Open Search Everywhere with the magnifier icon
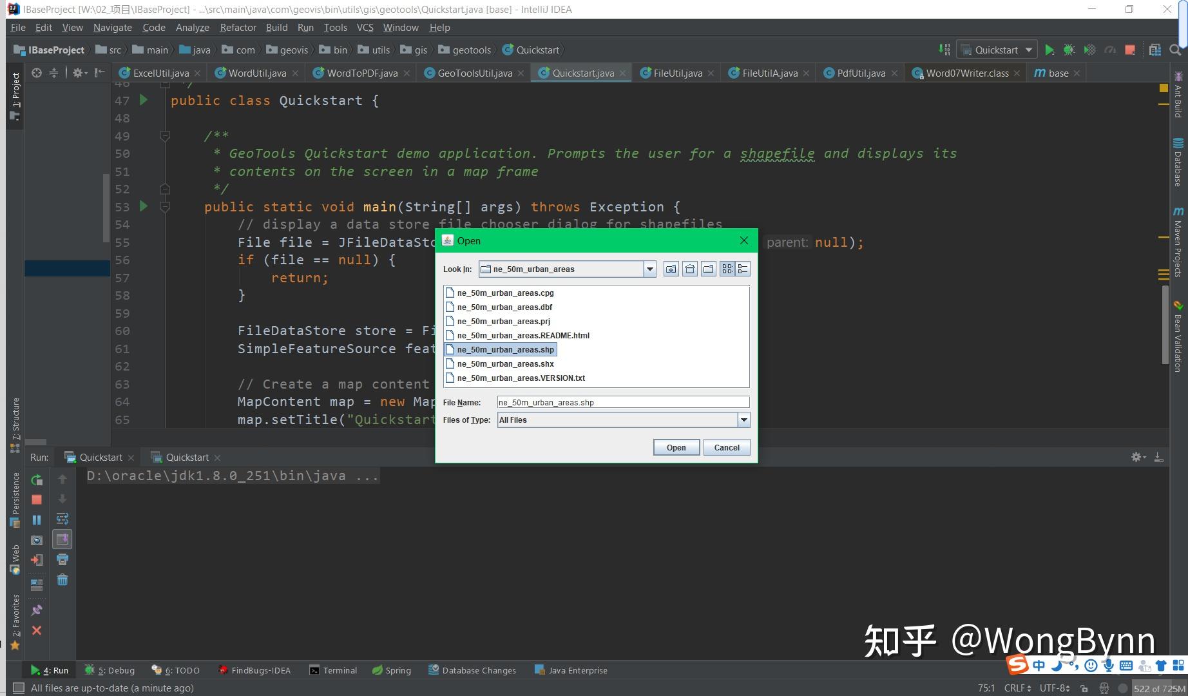The height and width of the screenshot is (696, 1188). (x=1174, y=50)
